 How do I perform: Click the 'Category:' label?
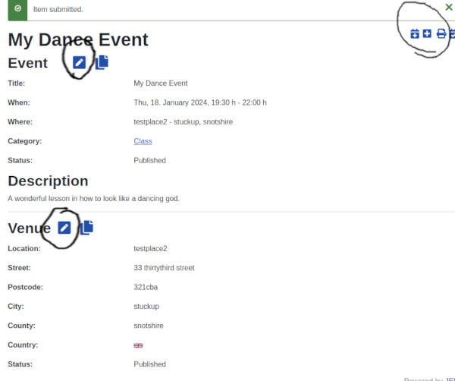click(25, 141)
